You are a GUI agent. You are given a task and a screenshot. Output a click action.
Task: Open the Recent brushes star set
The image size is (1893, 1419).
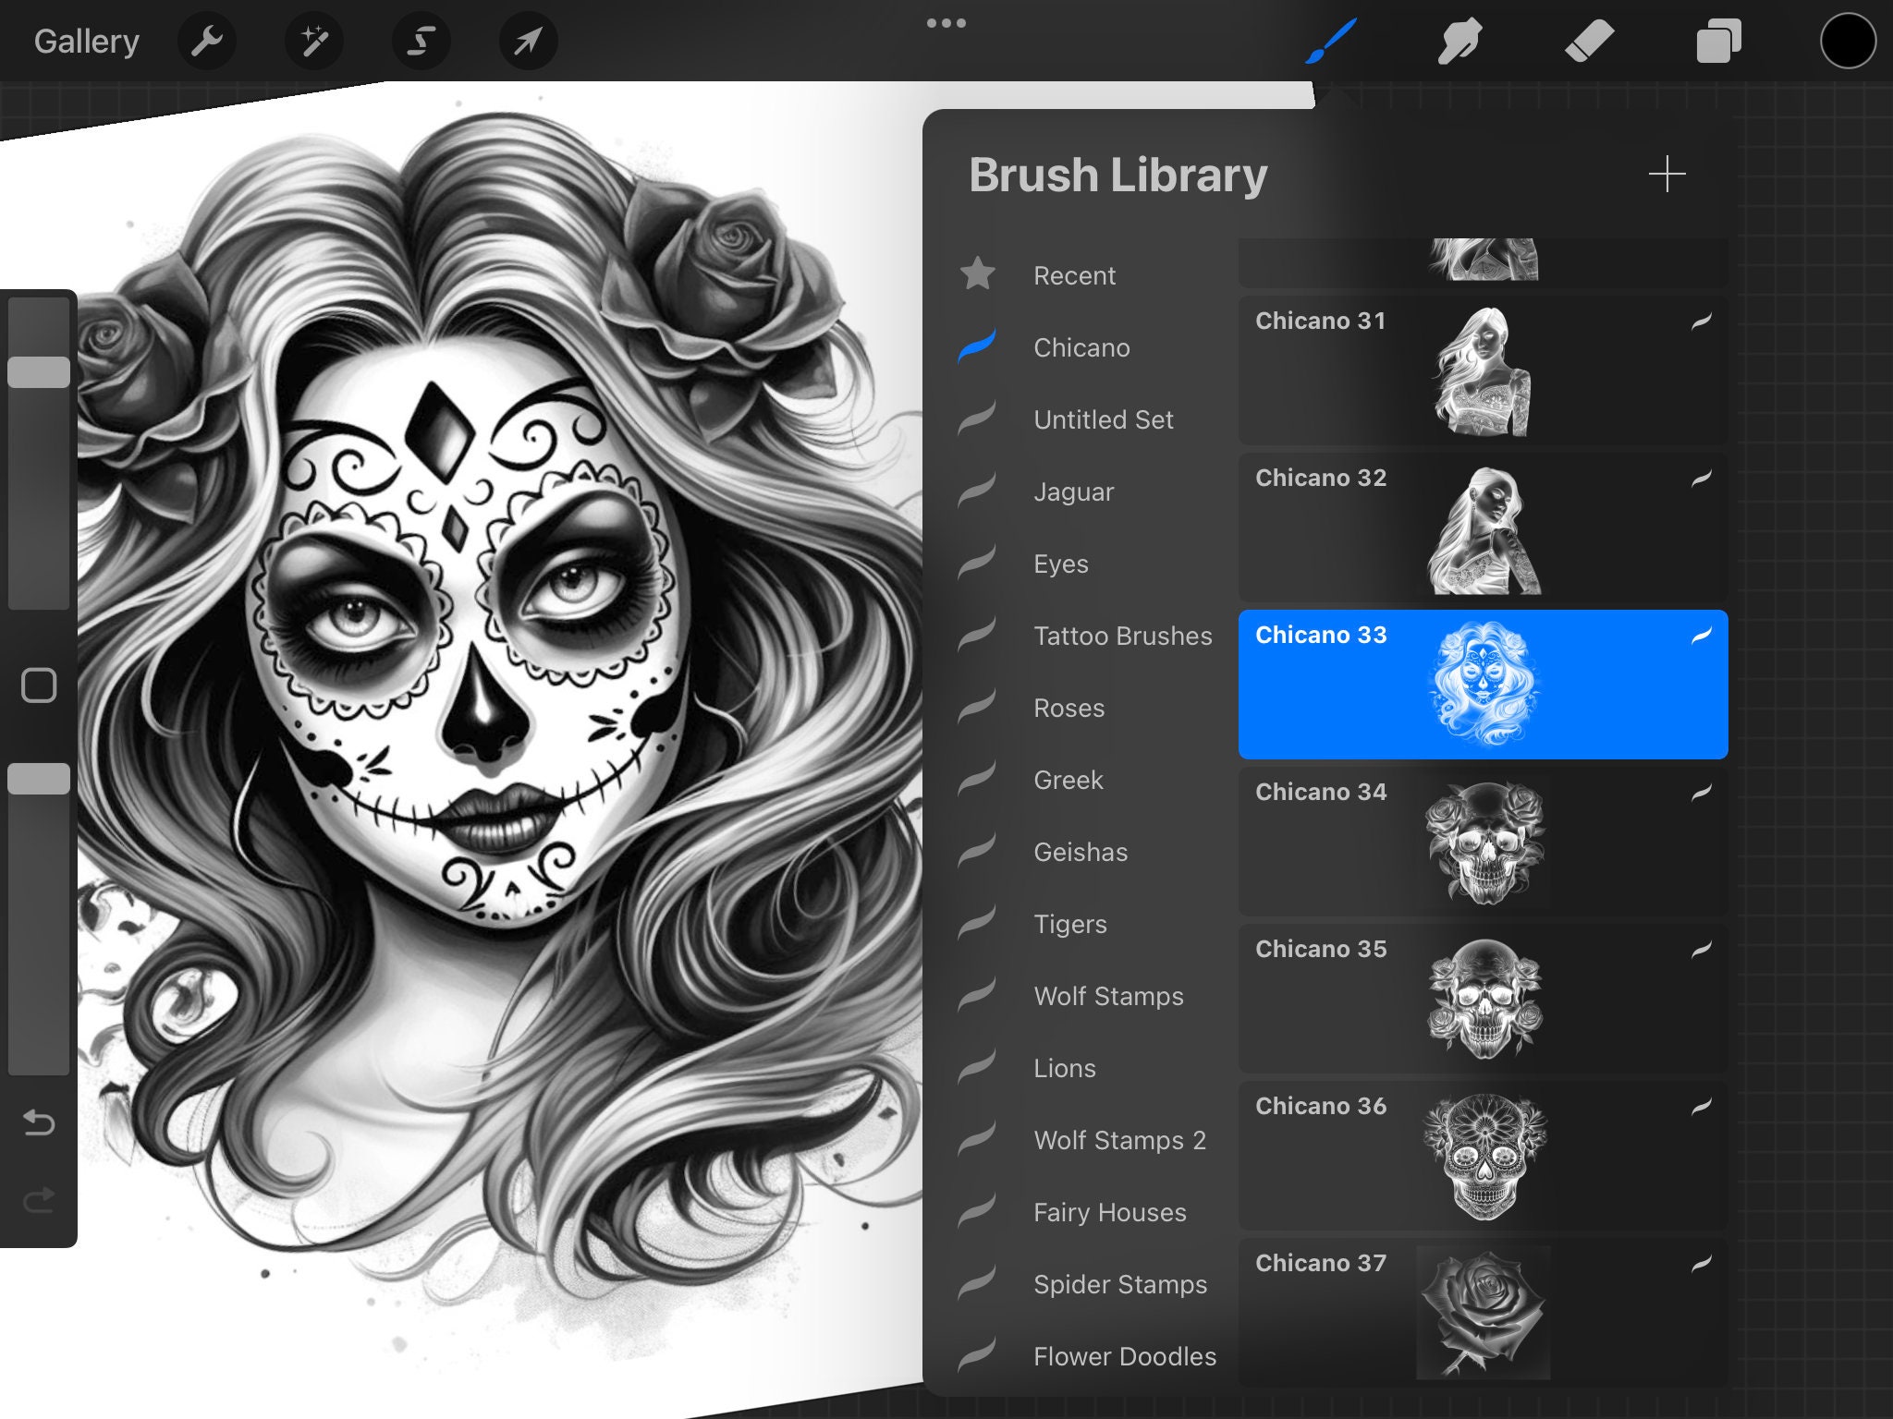coord(1075,275)
